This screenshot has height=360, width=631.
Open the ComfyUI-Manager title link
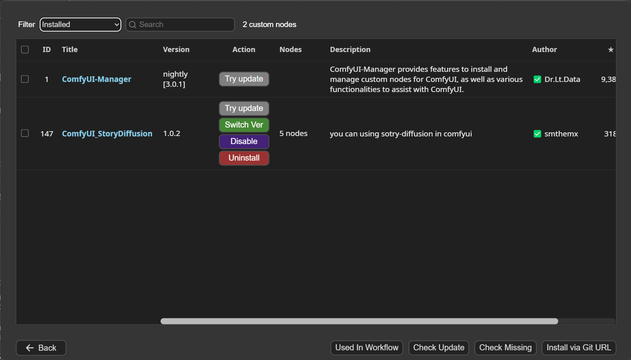pyautogui.click(x=96, y=79)
